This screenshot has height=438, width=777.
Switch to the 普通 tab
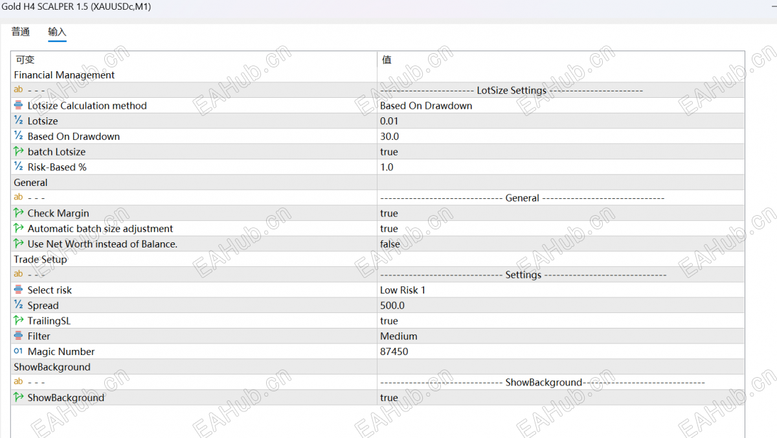[x=21, y=32]
